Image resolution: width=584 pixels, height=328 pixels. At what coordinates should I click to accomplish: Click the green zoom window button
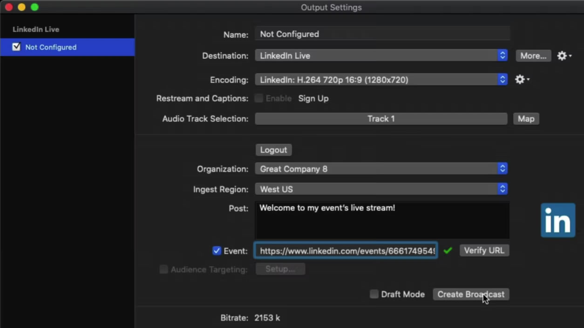34,7
